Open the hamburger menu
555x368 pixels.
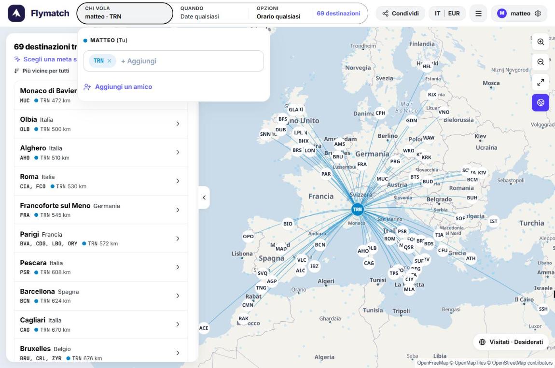click(x=478, y=14)
